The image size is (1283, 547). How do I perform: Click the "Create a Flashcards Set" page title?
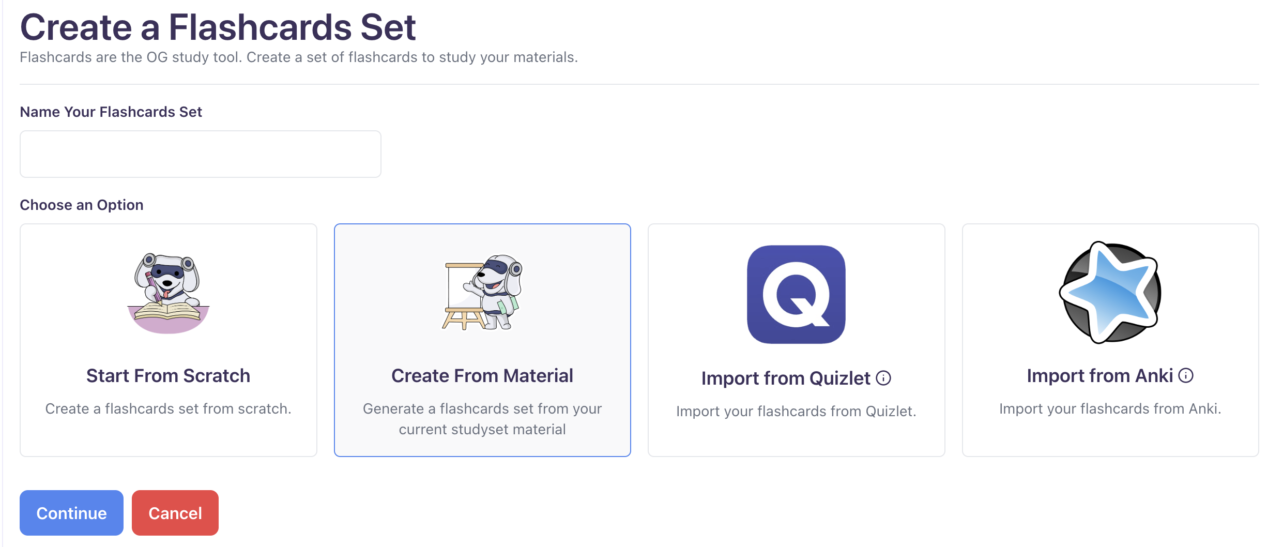coord(218,26)
